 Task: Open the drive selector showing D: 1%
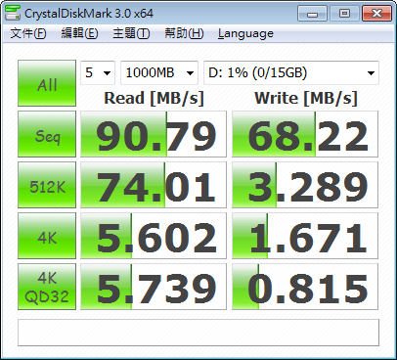pyautogui.click(x=291, y=72)
